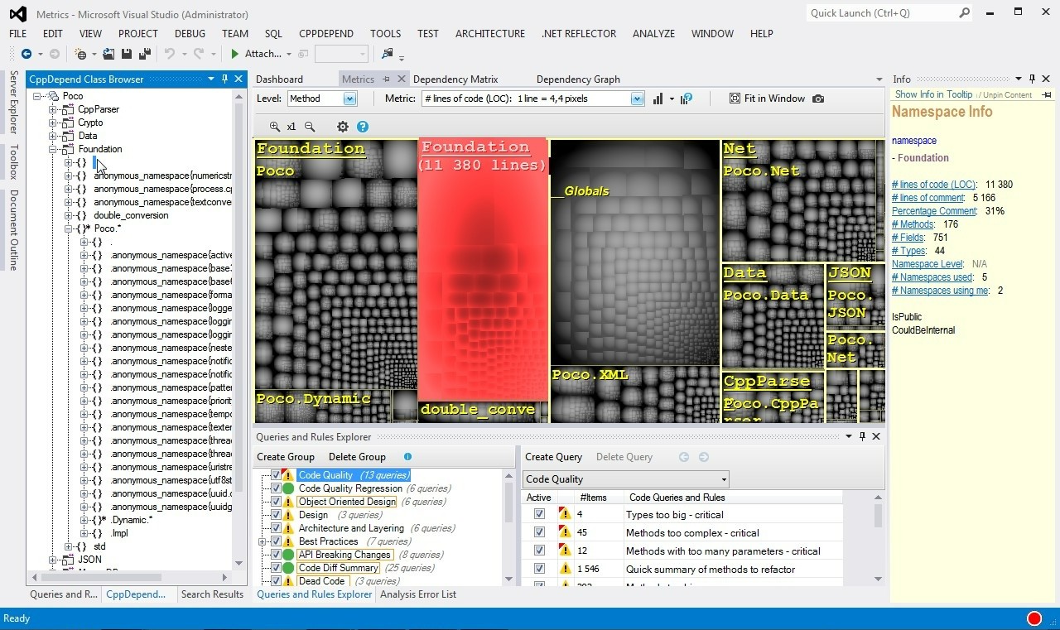Screen dimensions: 1060x630
Task: Collapse the Poco root tree node
Action: [x=37, y=96]
